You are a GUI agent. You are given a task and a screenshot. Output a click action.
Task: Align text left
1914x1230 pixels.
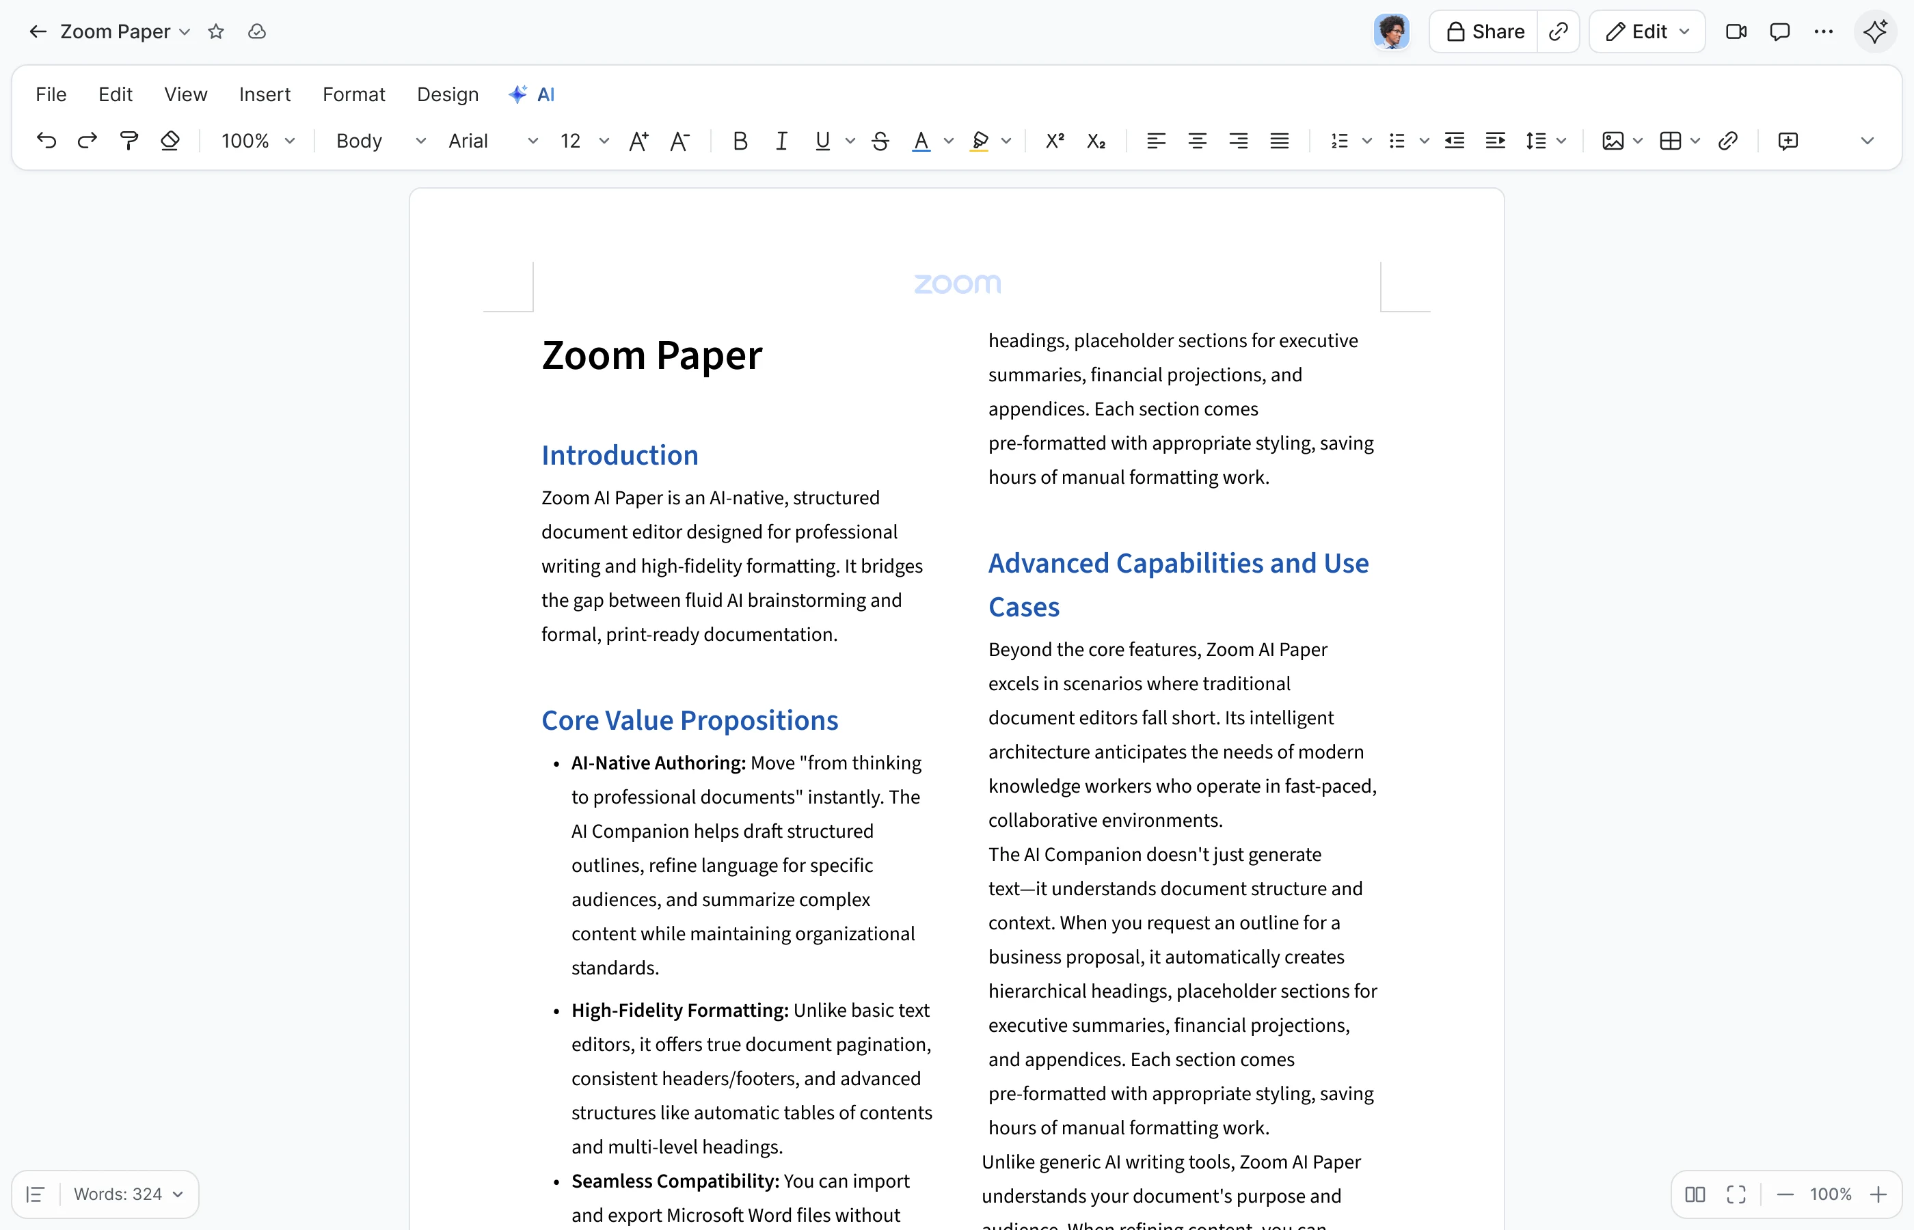(1156, 141)
